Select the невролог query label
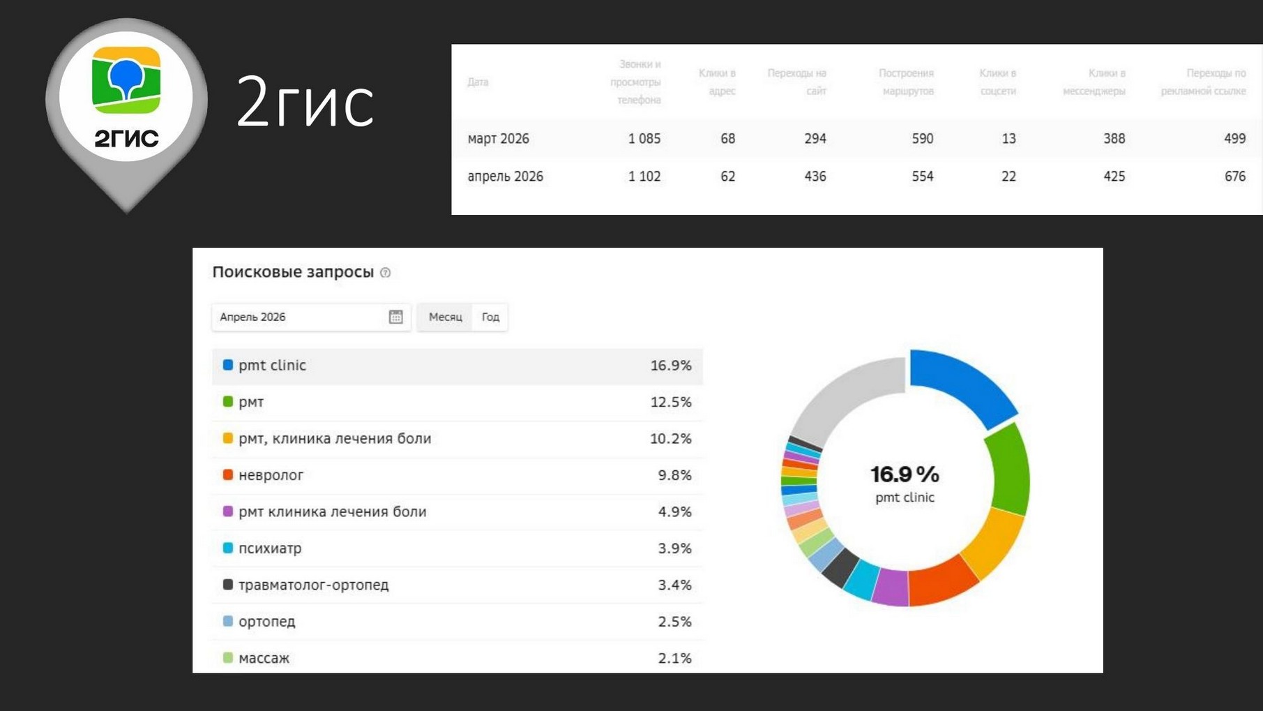This screenshot has height=711, width=1263. point(271,475)
